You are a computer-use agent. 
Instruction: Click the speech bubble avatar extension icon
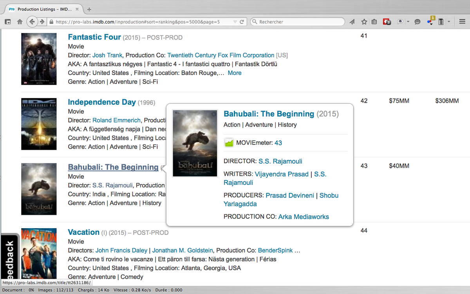pos(400,22)
